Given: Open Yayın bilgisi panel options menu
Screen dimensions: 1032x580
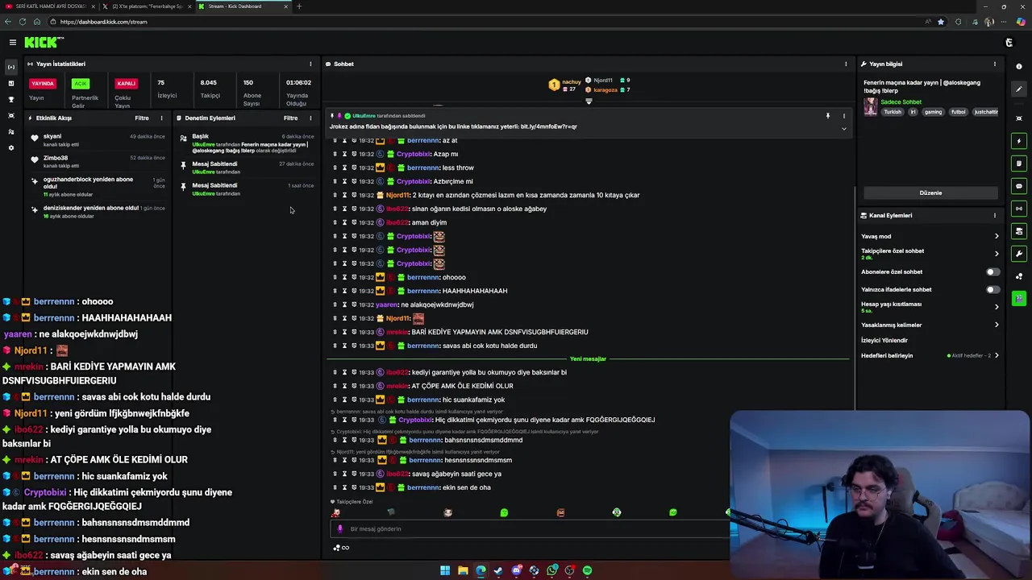Looking at the screenshot, I should pos(994,64).
